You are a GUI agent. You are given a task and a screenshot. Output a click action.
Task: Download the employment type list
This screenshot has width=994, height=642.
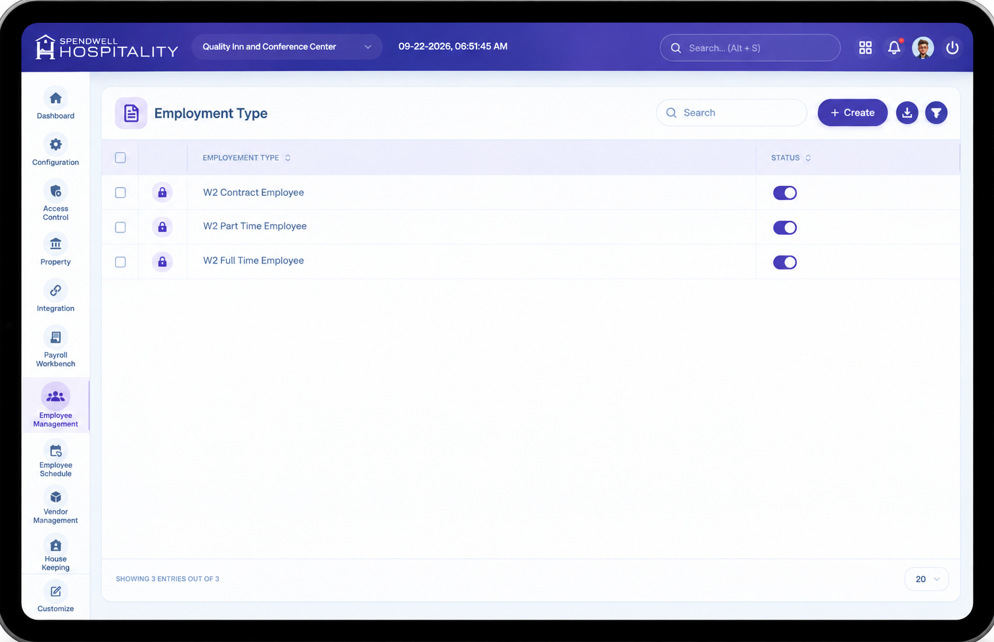pos(907,113)
